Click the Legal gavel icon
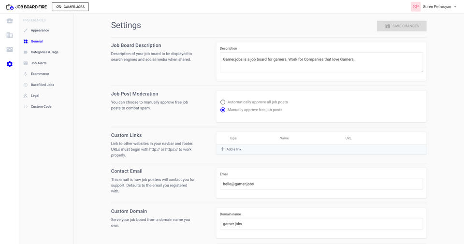The image size is (464, 244). coord(26,96)
